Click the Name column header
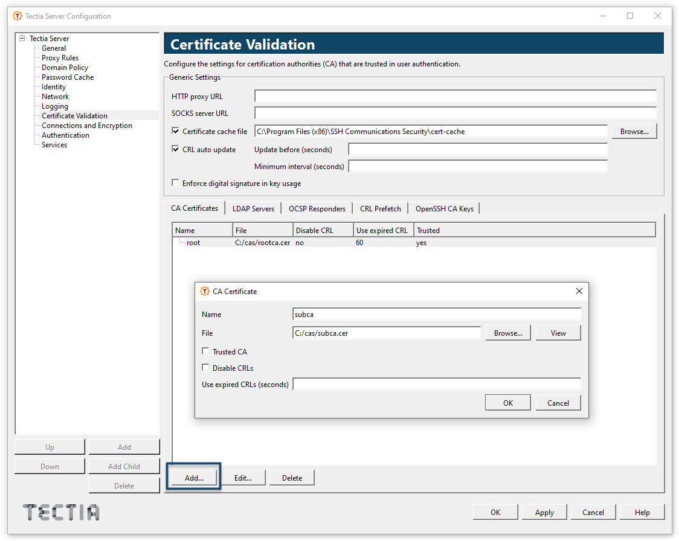679x541 pixels. pos(202,230)
